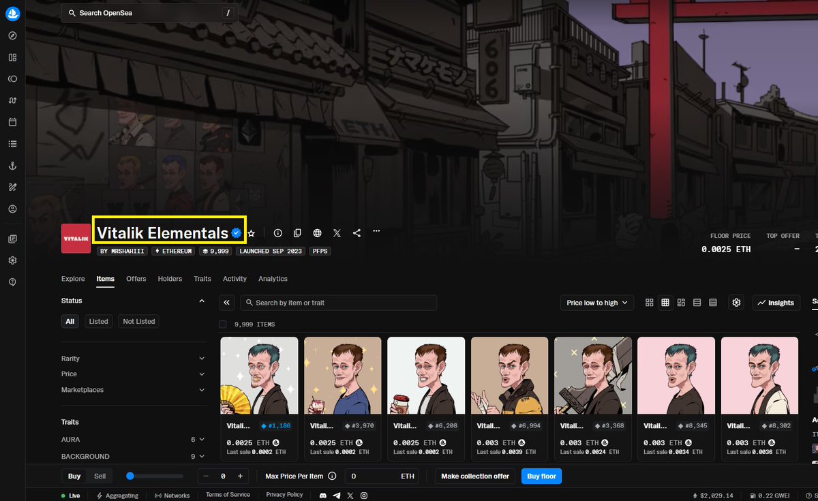Screen dimensions: 818x501
Task: Increase item quantity with plus button
Action: pos(240,476)
